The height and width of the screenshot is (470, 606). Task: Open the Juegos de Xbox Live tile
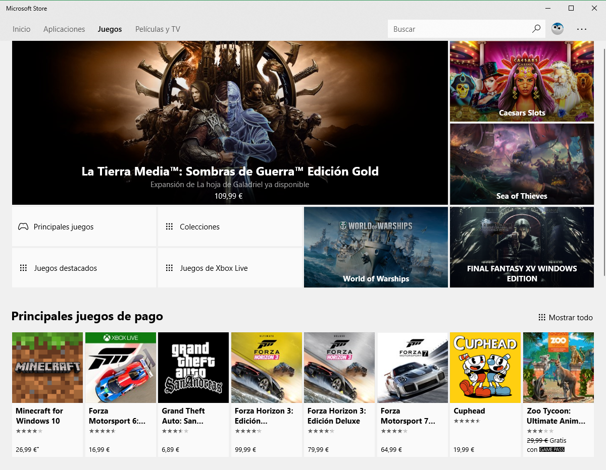tap(230, 268)
